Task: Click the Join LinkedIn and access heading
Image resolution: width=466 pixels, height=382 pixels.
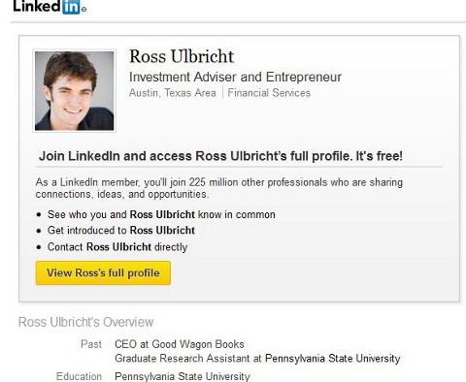Action: [220, 156]
